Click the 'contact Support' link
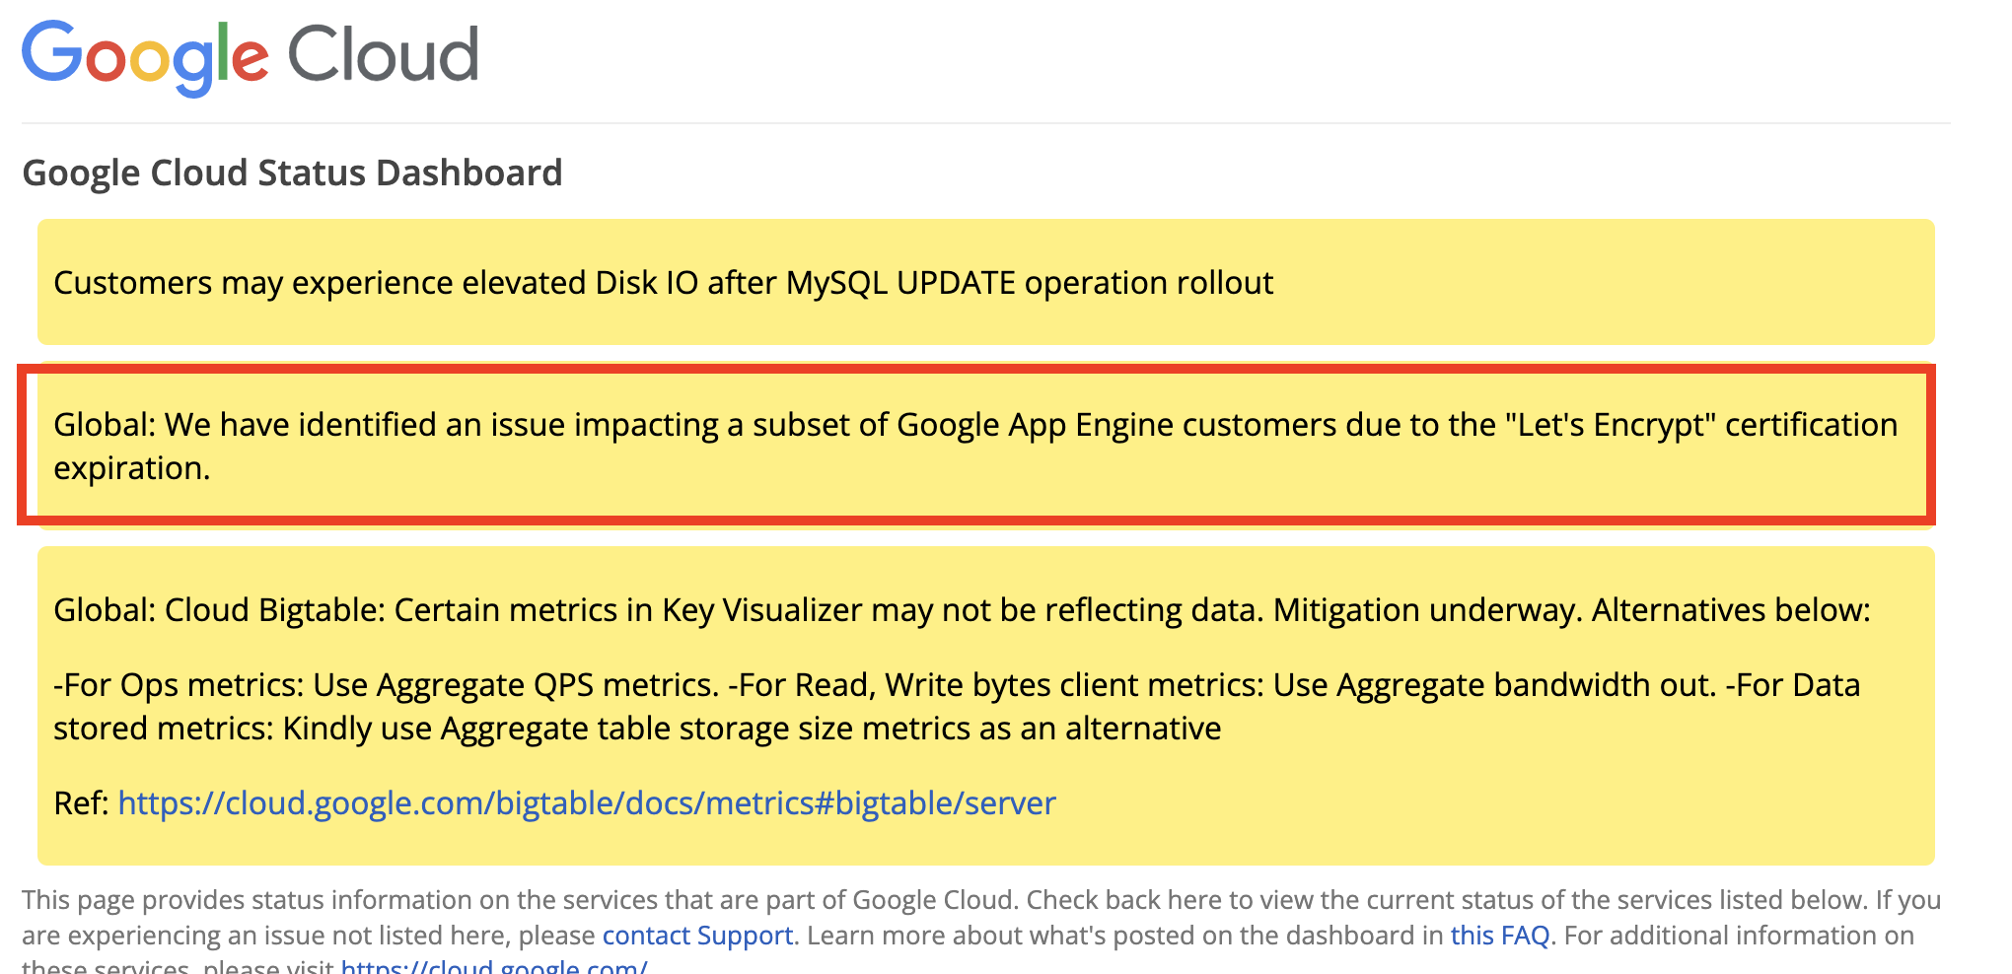 point(698,935)
